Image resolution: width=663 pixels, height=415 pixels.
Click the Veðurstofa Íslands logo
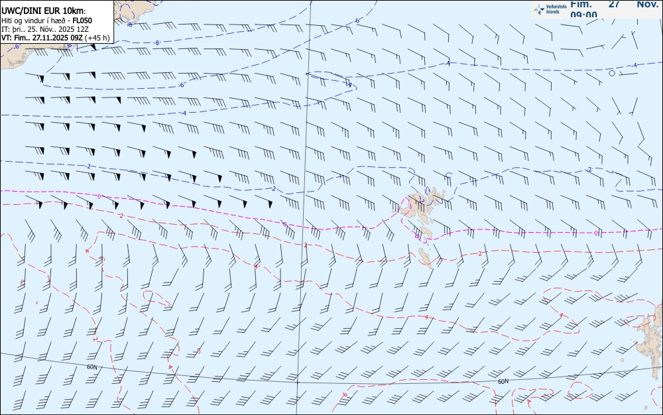550,9
